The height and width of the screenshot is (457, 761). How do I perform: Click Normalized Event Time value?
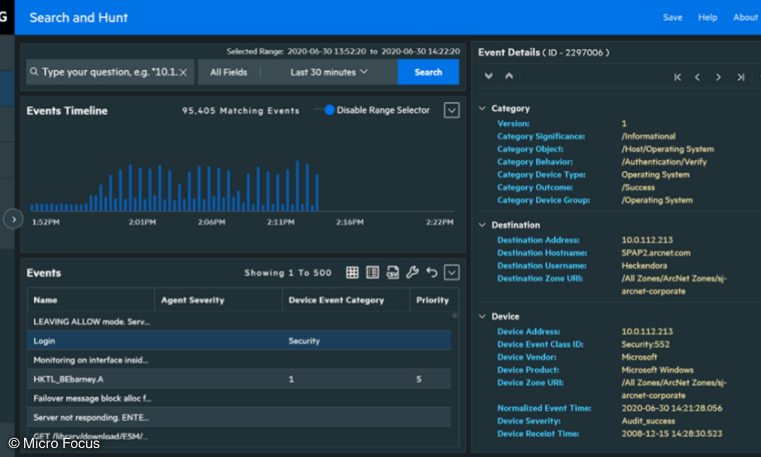(672, 408)
